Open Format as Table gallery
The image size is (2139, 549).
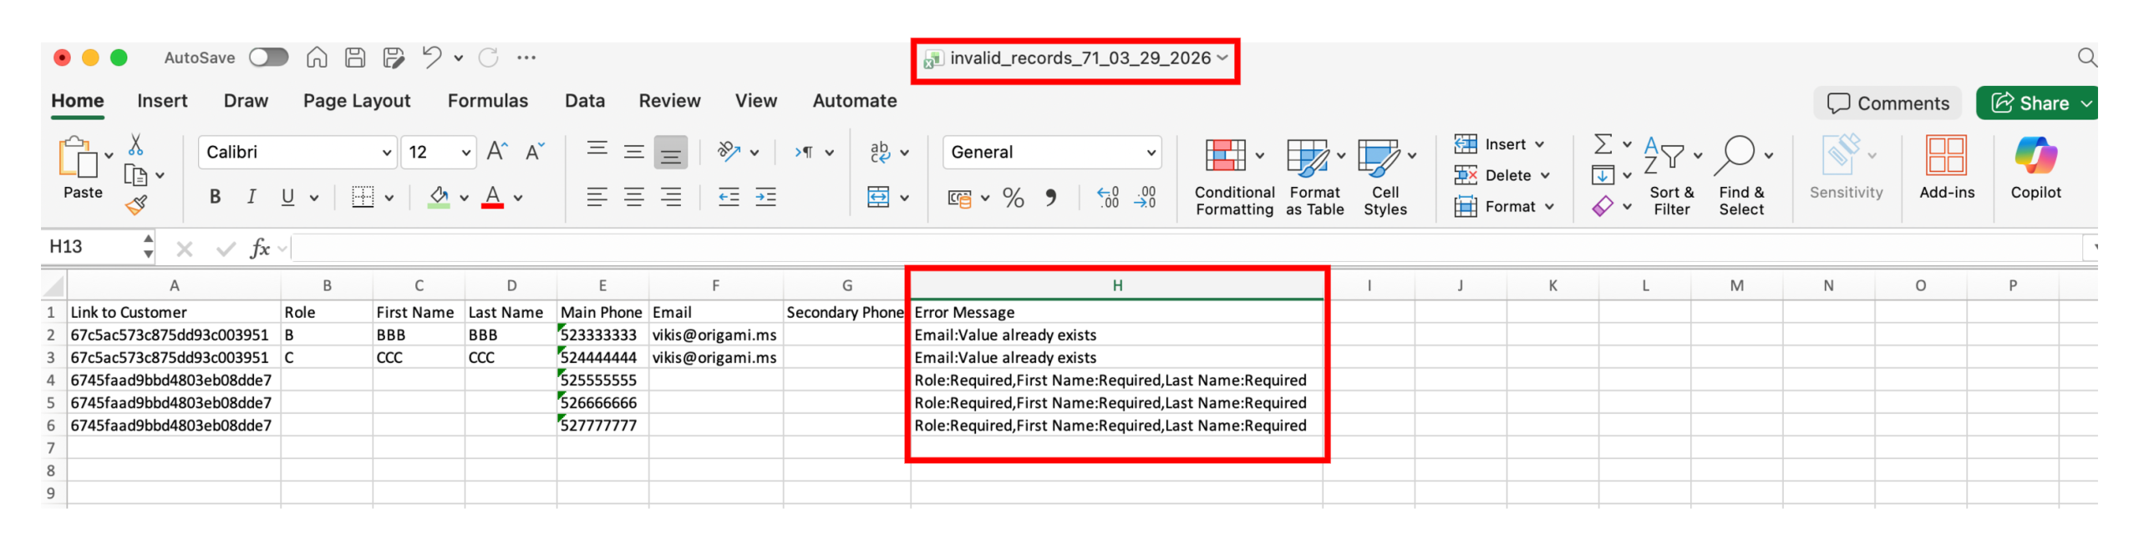click(1314, 177)
